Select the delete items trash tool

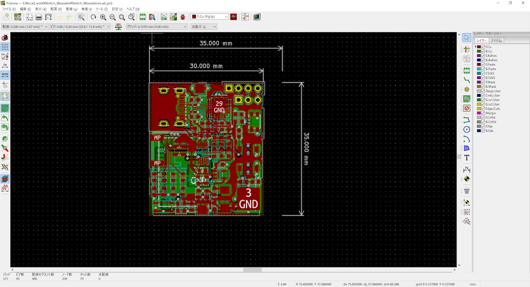coord(467,191)
